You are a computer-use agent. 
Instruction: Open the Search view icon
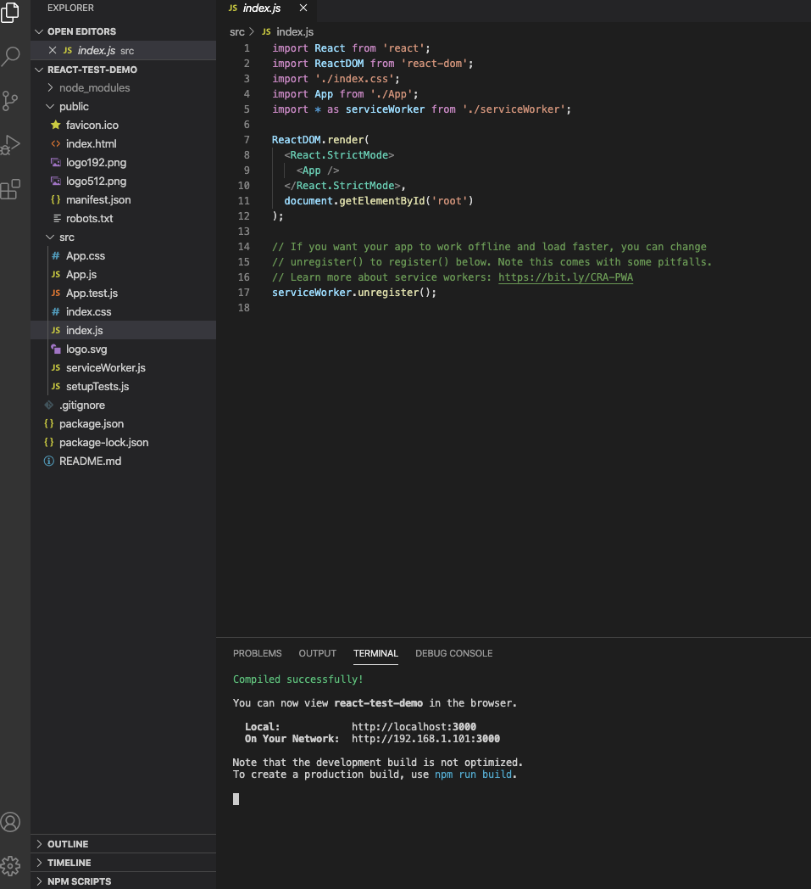(10, 56)
